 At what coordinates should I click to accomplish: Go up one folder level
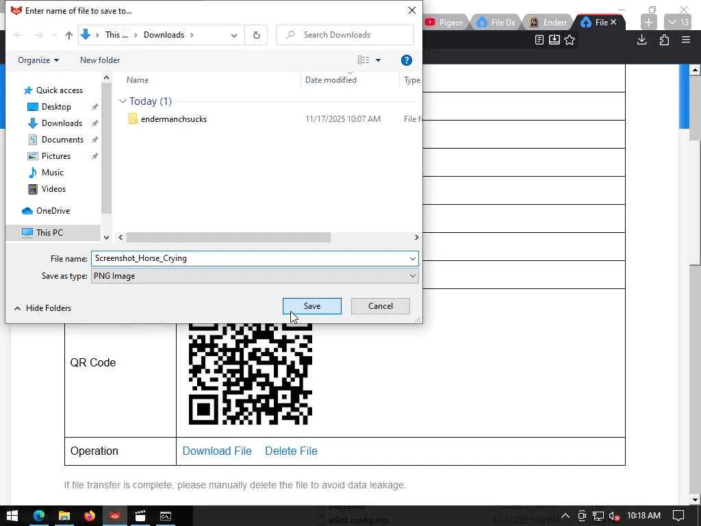click(x=69, y=35)
